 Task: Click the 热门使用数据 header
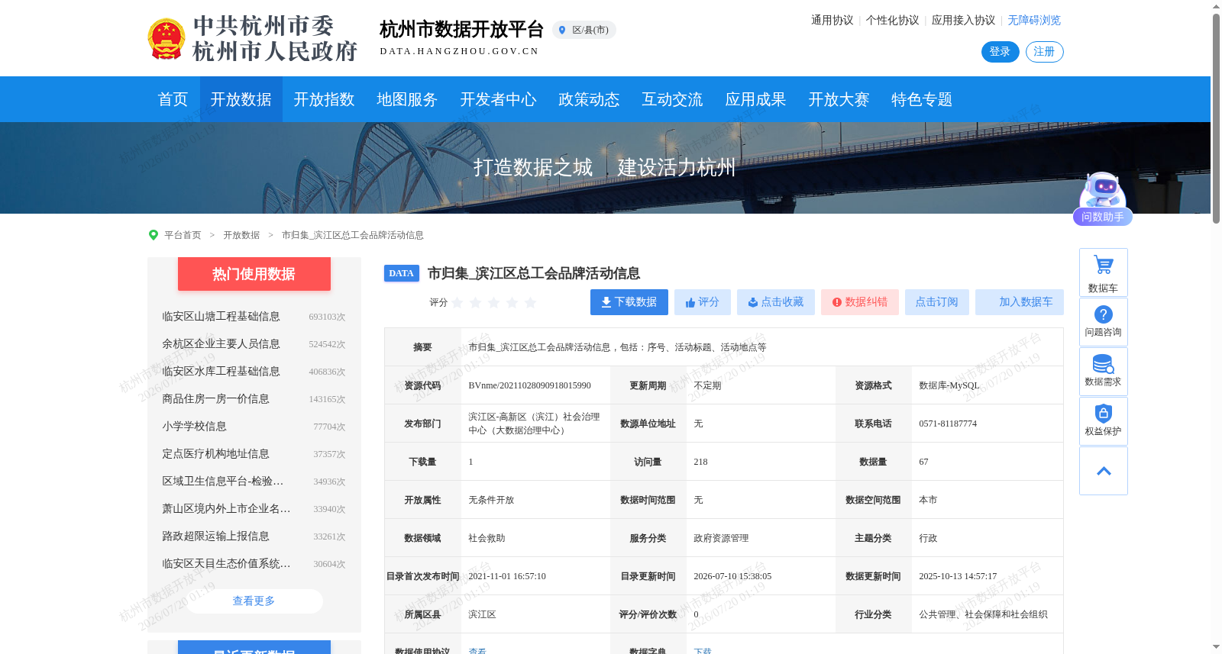[x=254, y=274]
